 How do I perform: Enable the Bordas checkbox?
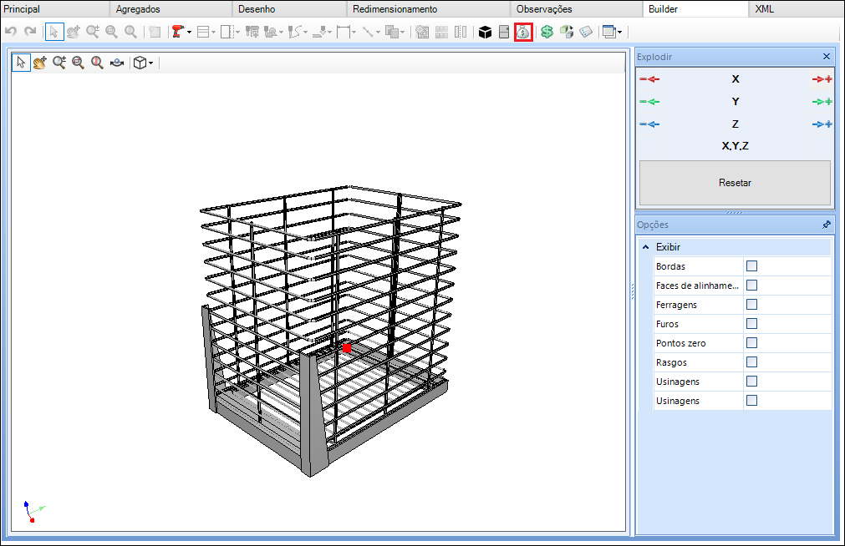pyautogui.click(x=751, y=266)
